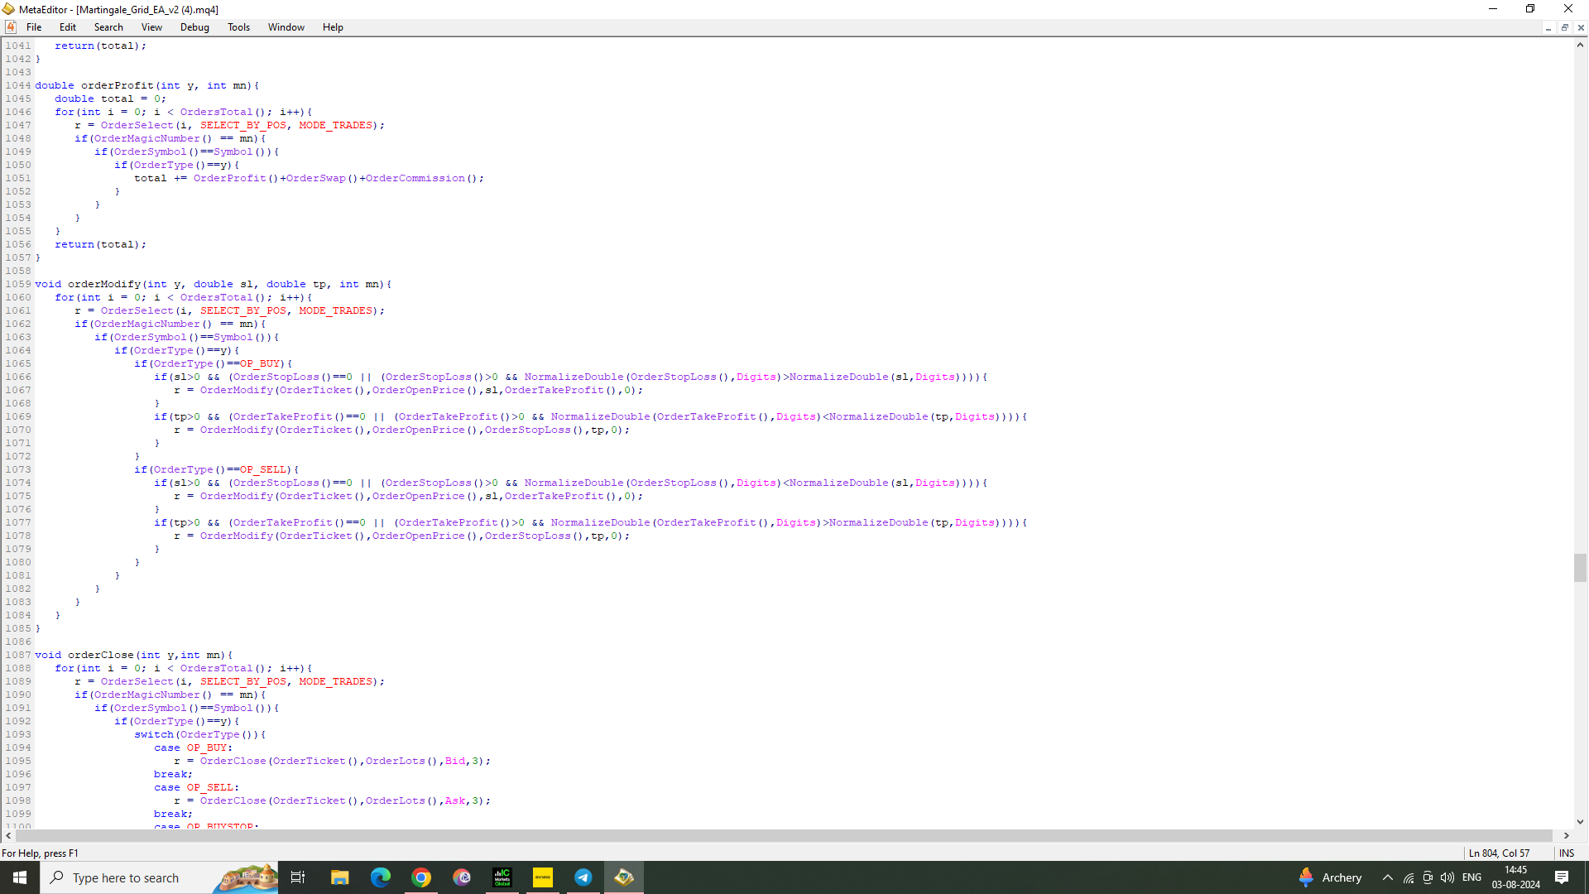Click 'OrderMagicNumber' on line 1090
Image resolution: width=1589 pixels, height=894 pixels.
[x=147, y=695]
